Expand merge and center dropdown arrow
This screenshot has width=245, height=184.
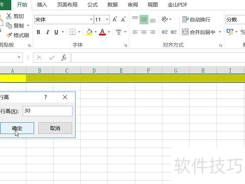(x=220, y=32)
